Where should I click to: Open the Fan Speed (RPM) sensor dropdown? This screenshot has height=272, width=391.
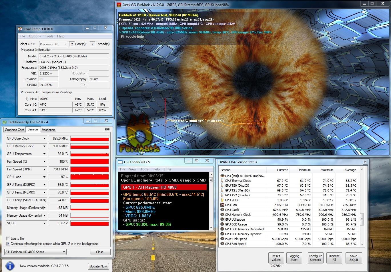(44, 169)
